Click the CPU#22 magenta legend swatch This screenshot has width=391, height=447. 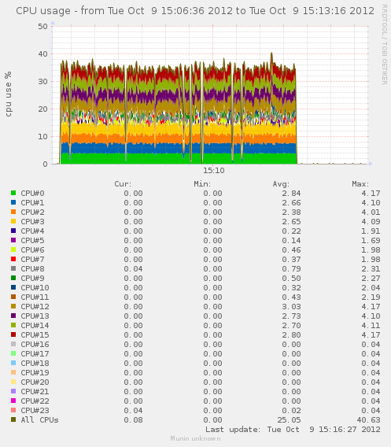13,401
